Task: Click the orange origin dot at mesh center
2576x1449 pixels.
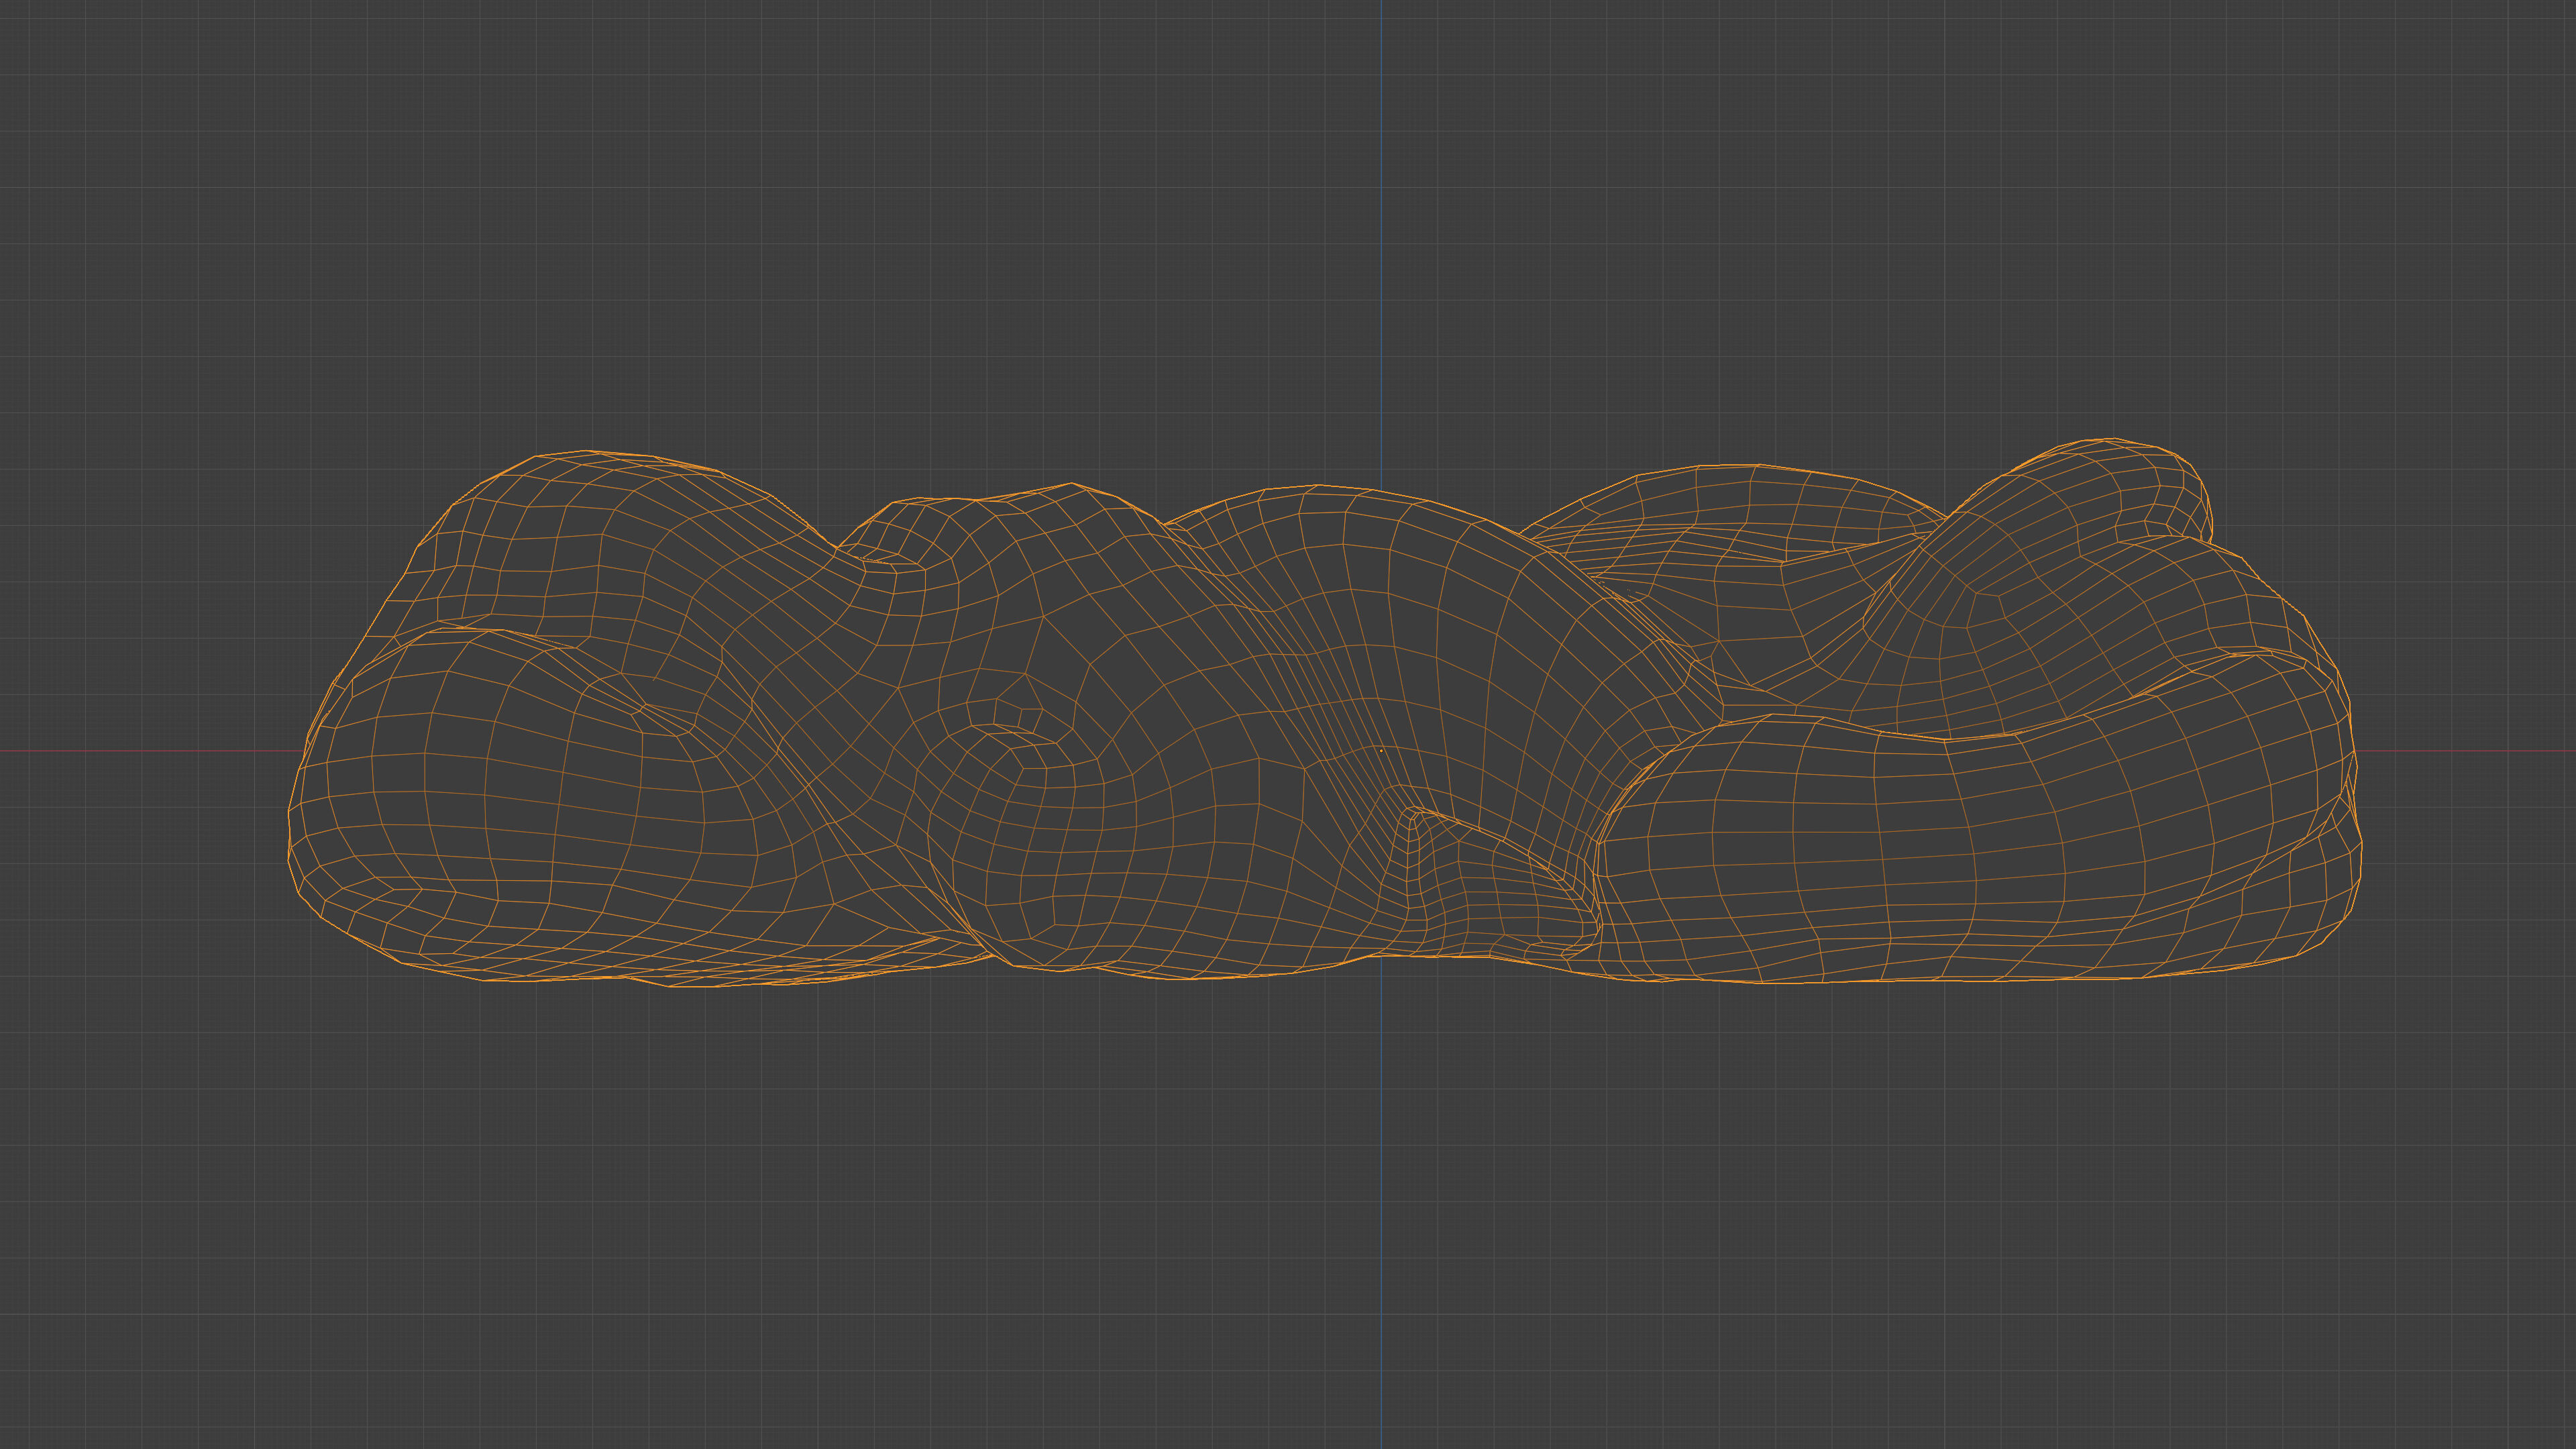Action: point(1381,750)
